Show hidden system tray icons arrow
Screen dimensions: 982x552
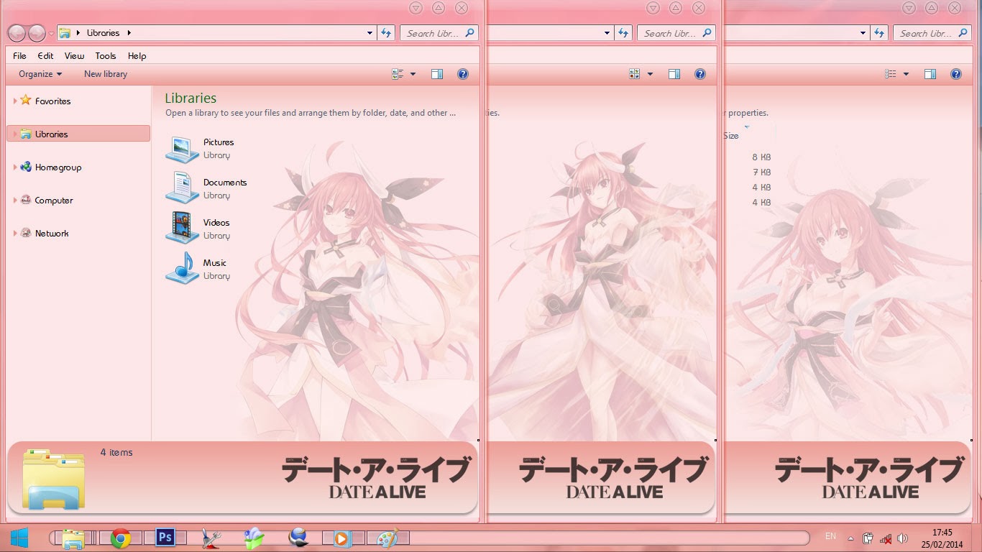(x=850, y=538)
